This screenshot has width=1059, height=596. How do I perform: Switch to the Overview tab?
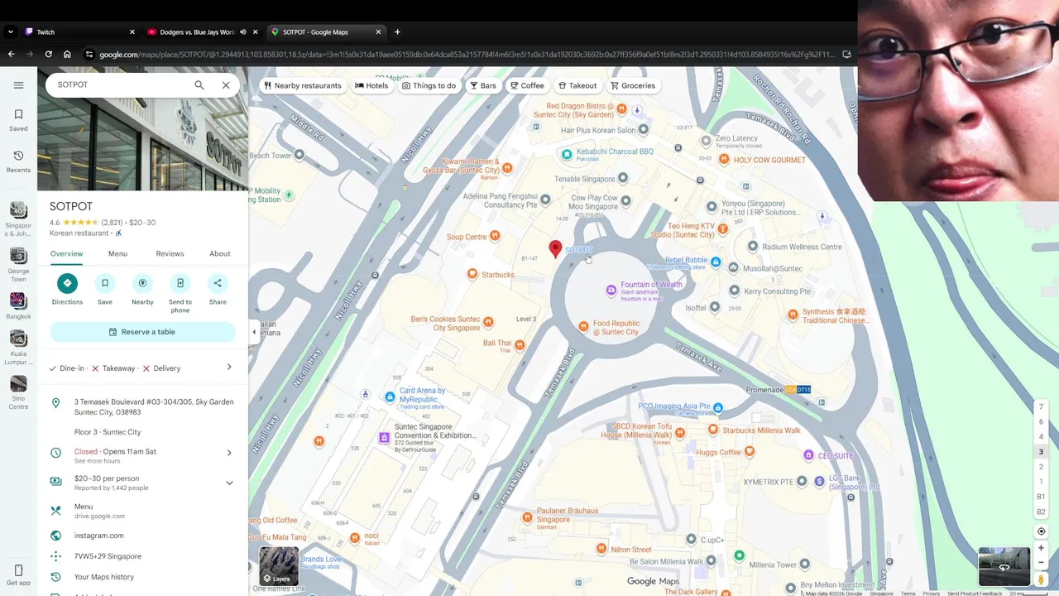(66, 254)
